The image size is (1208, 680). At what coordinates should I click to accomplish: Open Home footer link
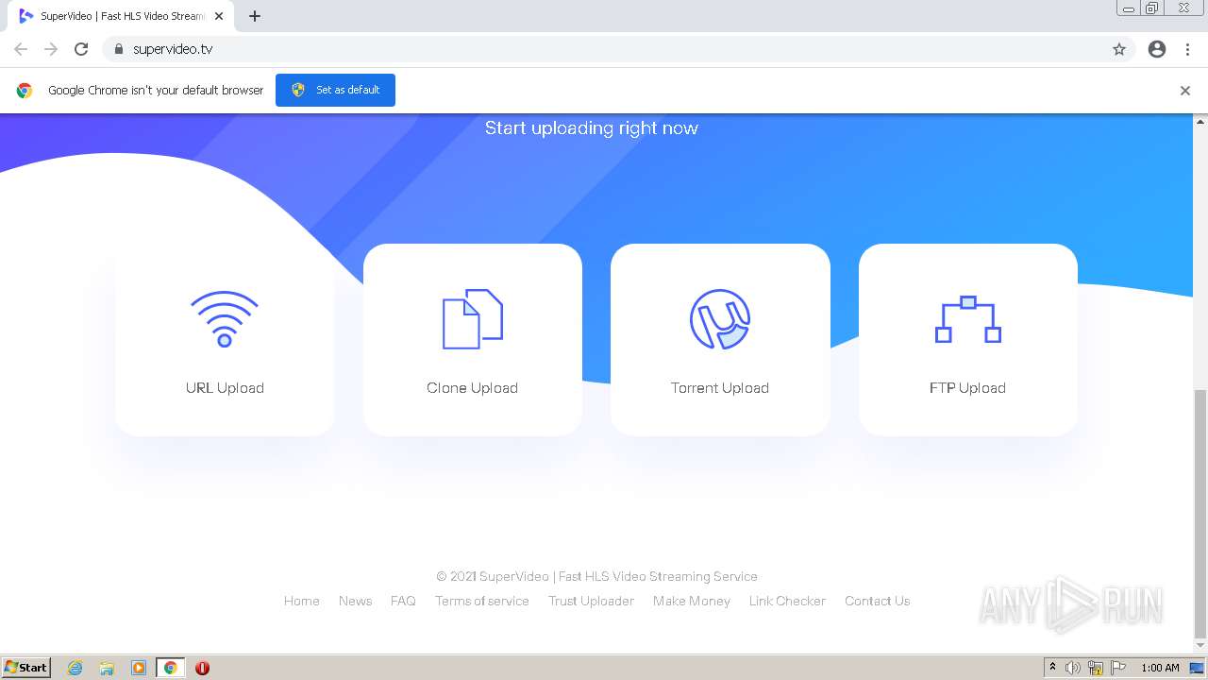click(x=302, y=601)
